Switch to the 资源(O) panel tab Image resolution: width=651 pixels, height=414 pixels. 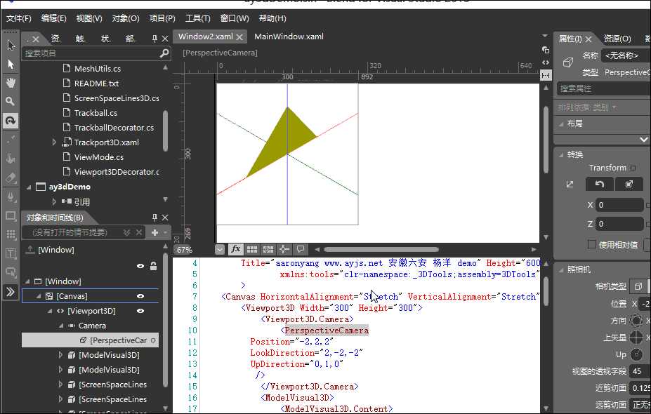tap(617, 39)
